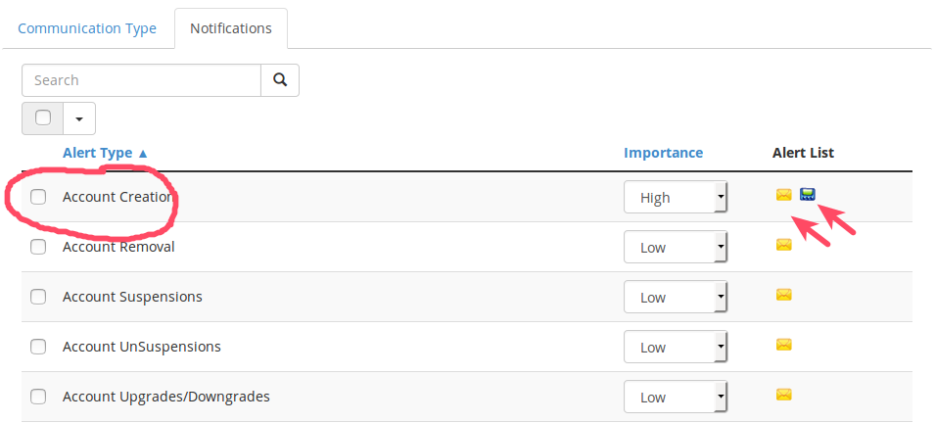Expand the bulk-select caret menu

[x=79, y=118]
